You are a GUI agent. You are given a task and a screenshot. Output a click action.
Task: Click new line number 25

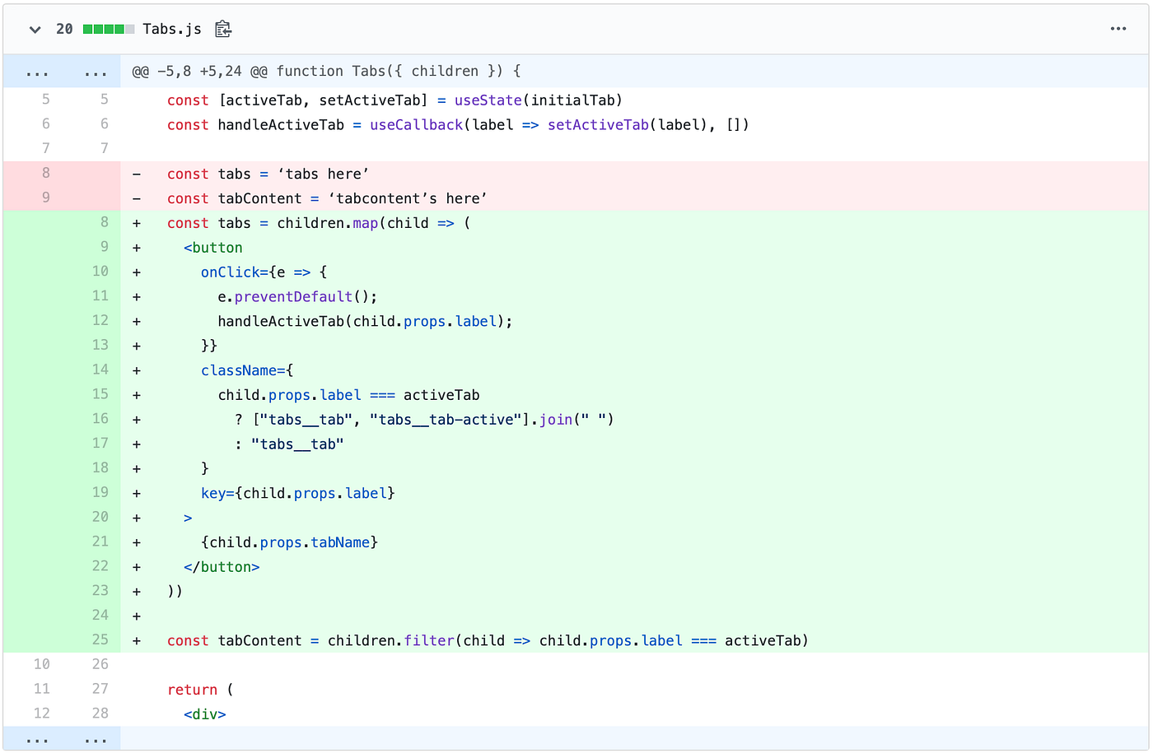tap(100, 639)
